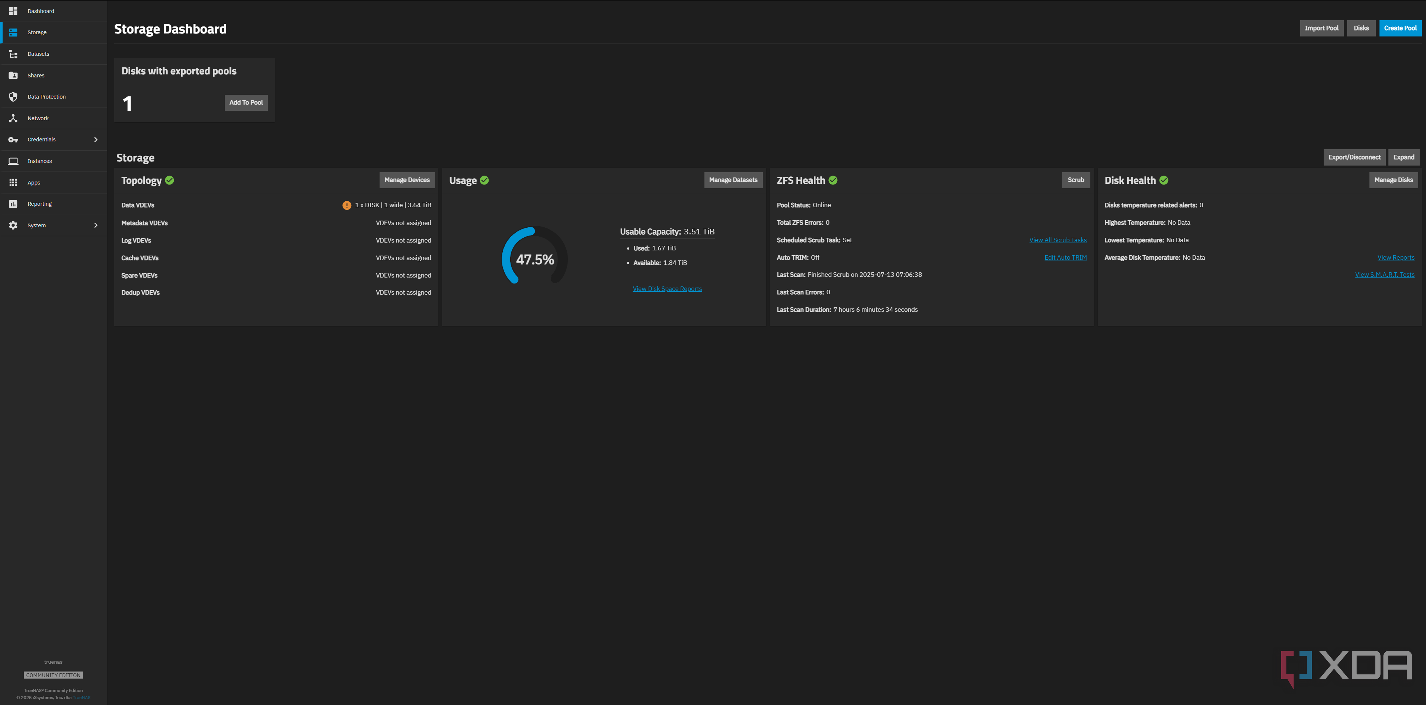This screenshot has width=1426, height=705.
Task: Click the TrueNAS link in footer
Action: pyautogui.click(x=81, y=698)
